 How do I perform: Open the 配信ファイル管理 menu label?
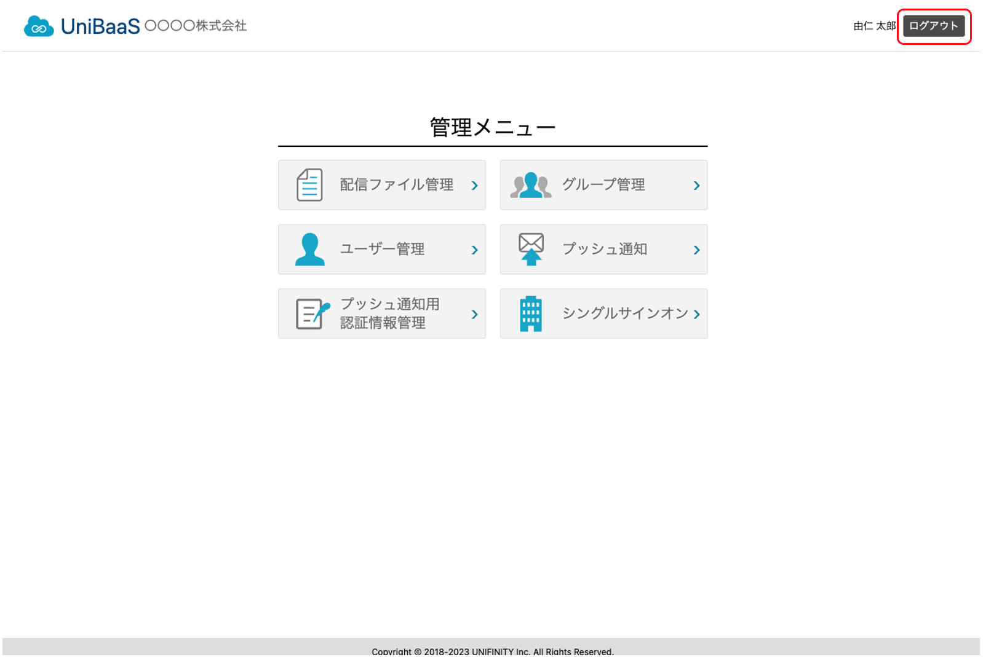396,185
